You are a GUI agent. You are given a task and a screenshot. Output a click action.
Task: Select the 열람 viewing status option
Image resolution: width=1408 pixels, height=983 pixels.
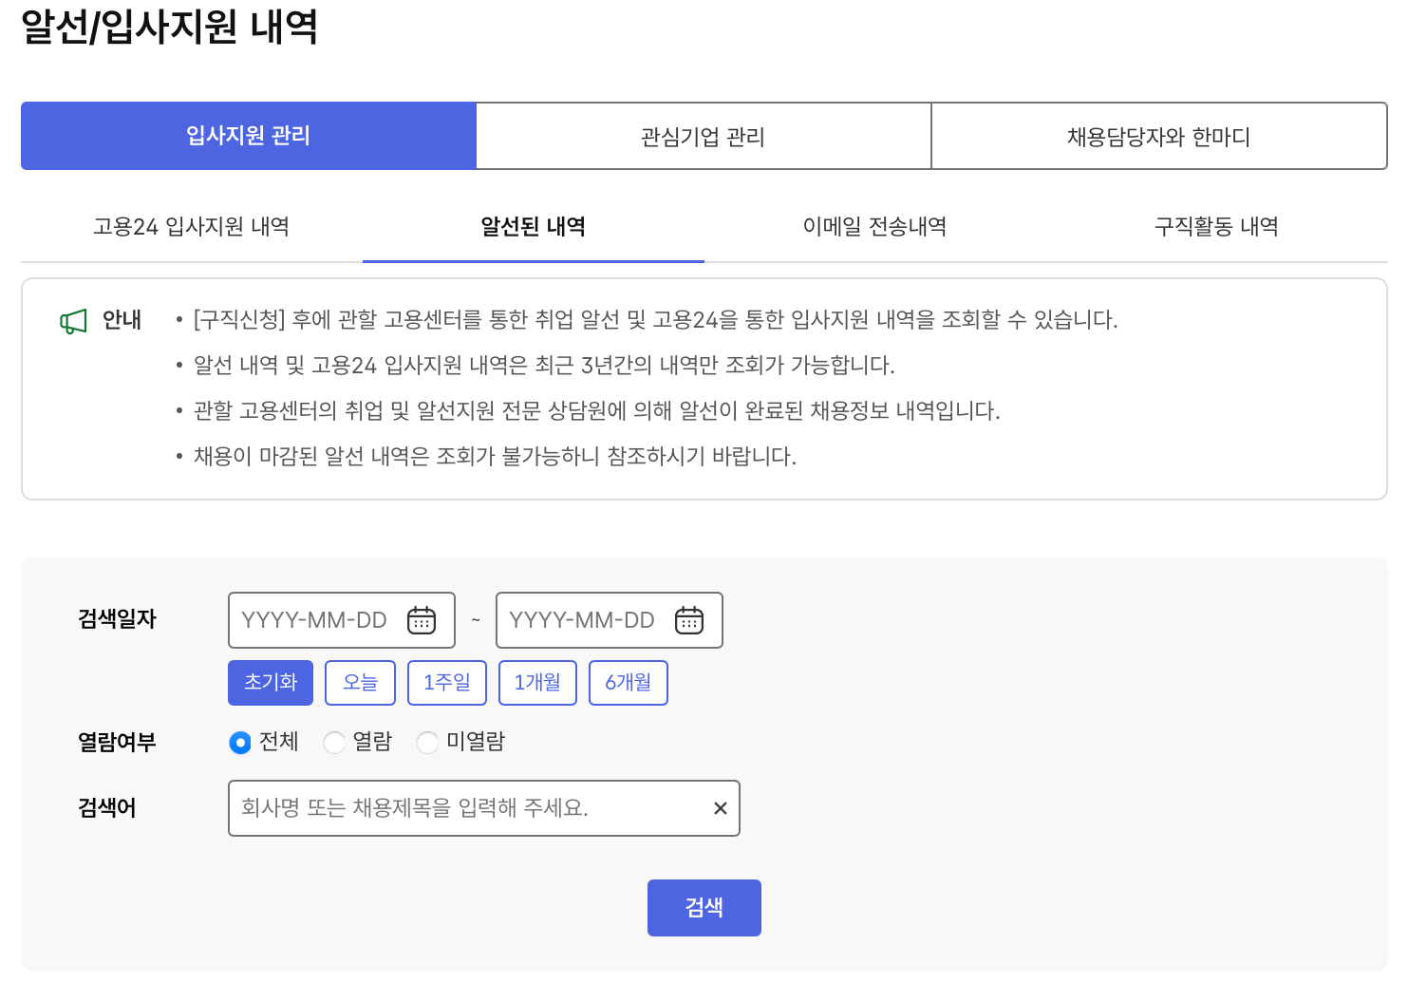pos(334,743)
